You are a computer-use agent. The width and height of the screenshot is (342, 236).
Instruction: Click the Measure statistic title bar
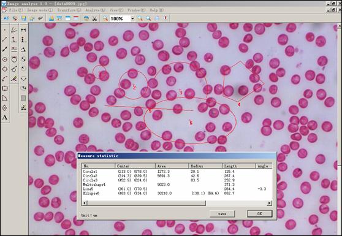177,156
